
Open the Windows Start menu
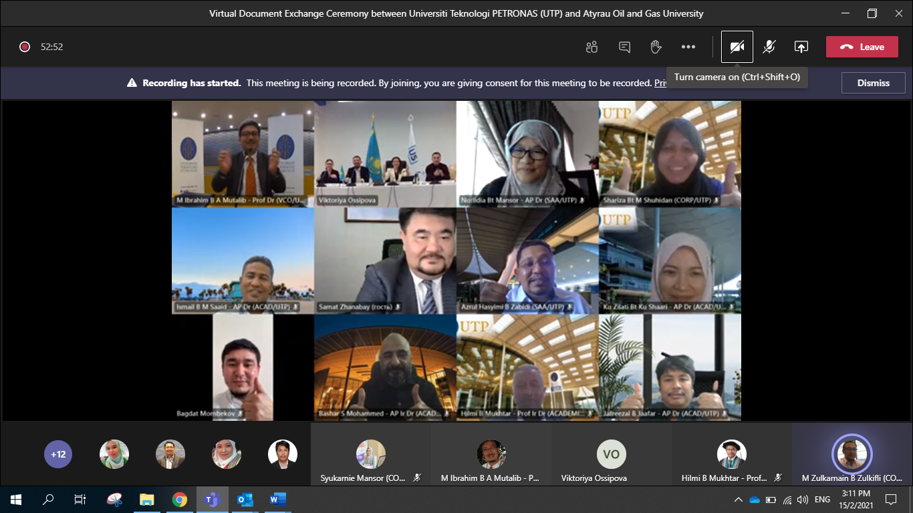click(x=14, y=499)
